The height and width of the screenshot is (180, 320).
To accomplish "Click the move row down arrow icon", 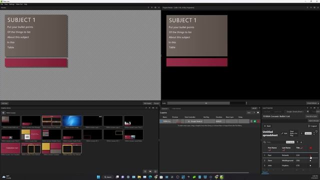I will pyautogui.click(x=301, y=142).
